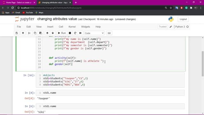
Task: Open the Cell menu
Action: [61, 27]
